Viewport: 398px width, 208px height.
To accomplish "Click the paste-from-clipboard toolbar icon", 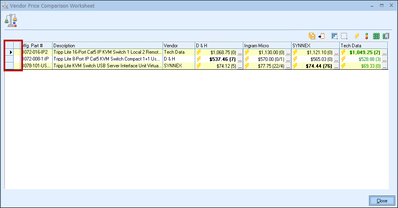I will [322, 36].
